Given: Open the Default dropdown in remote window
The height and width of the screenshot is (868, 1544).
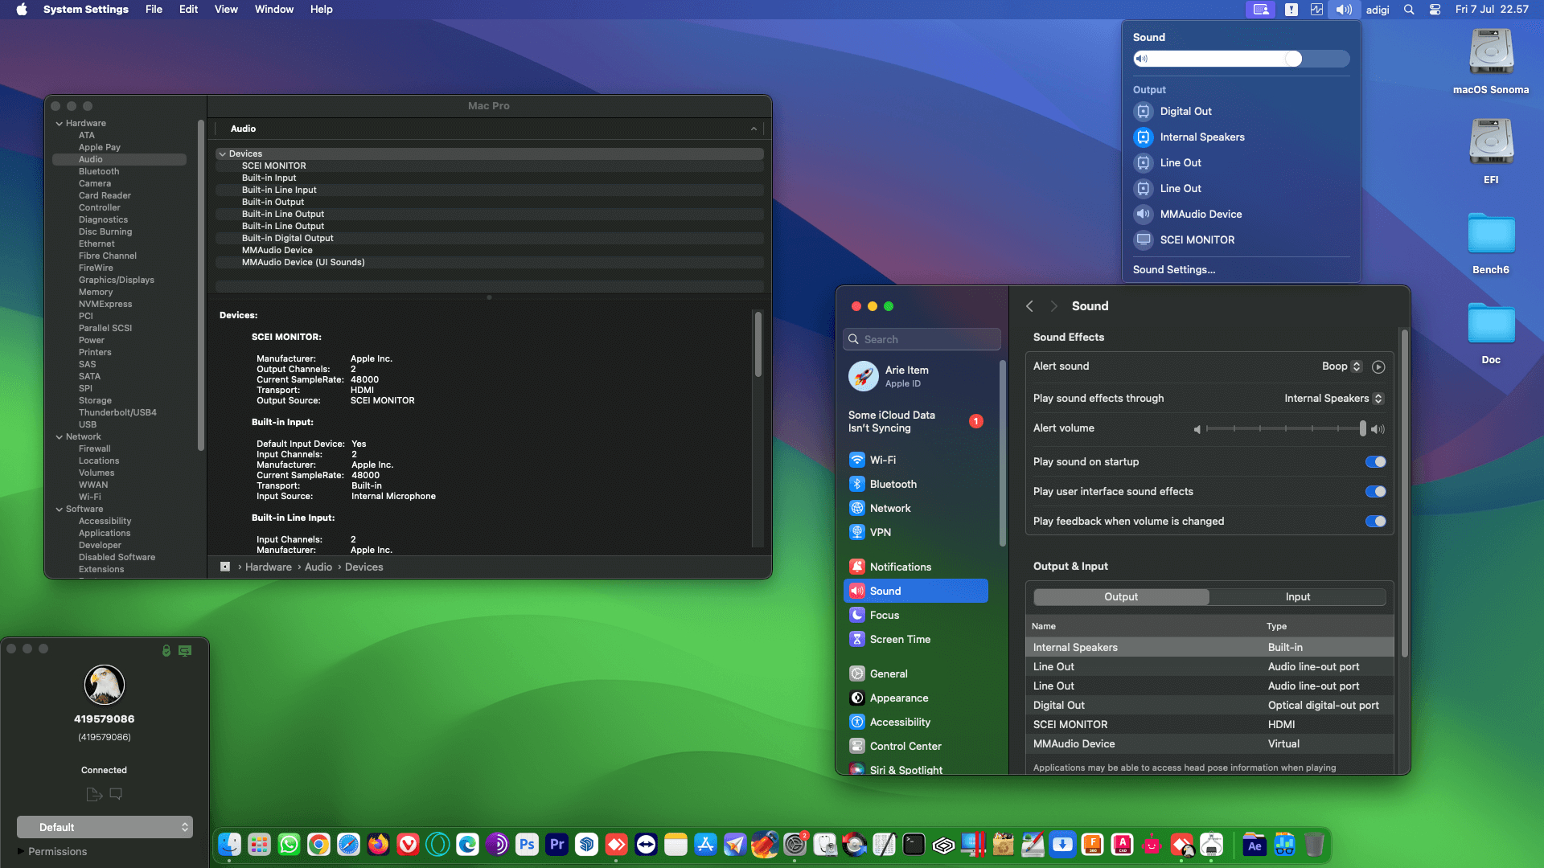Looking at the screenshot, I should click(x=105, y=827).
